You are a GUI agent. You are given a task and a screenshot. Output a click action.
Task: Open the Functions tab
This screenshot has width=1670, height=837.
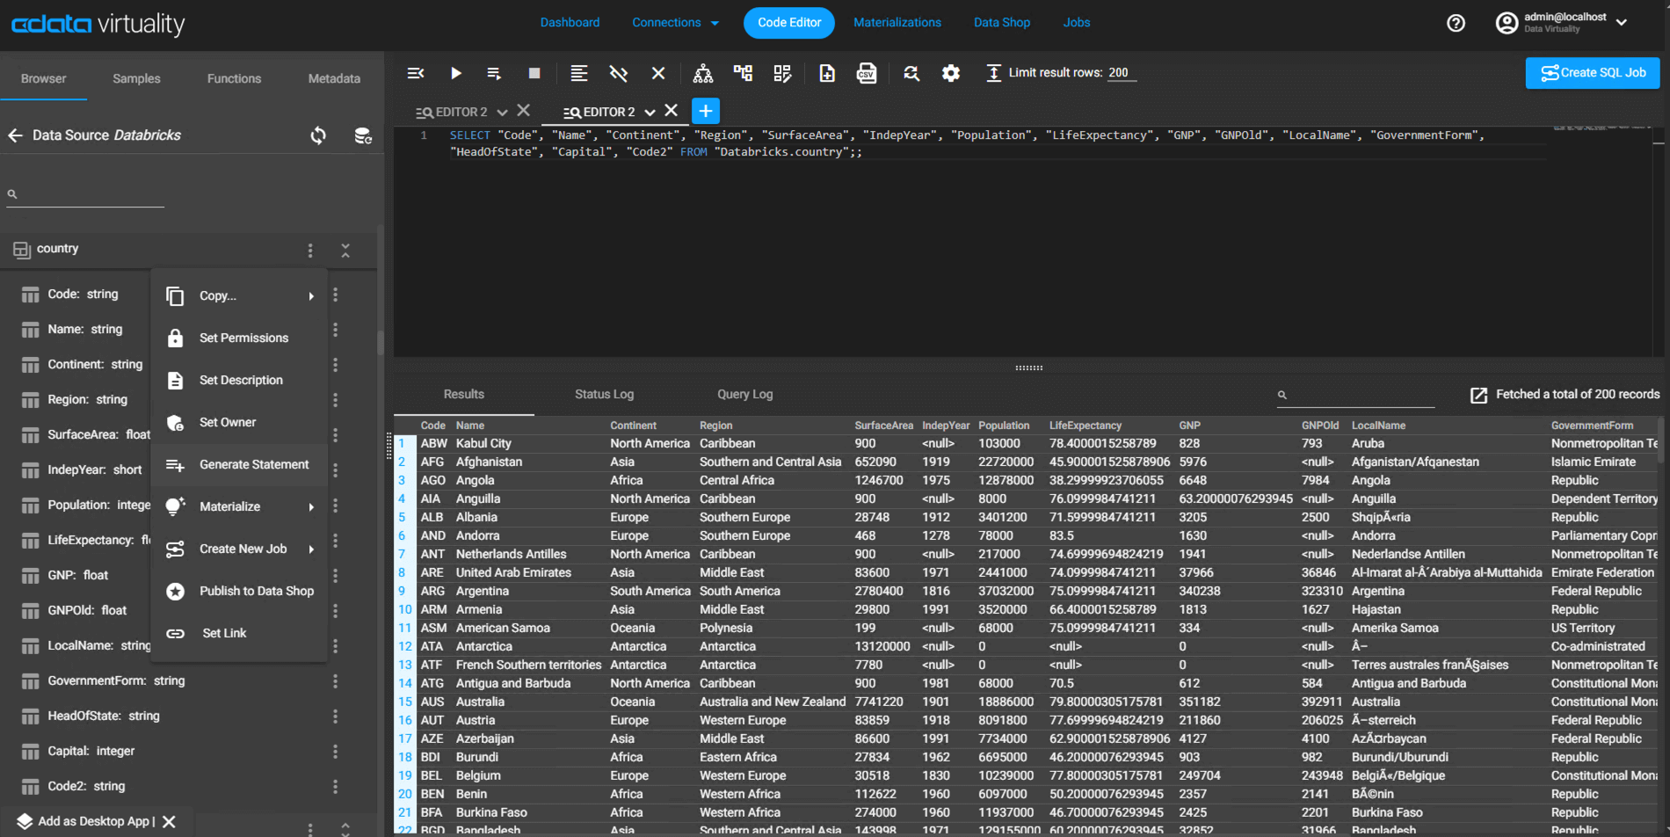(234, 78)
